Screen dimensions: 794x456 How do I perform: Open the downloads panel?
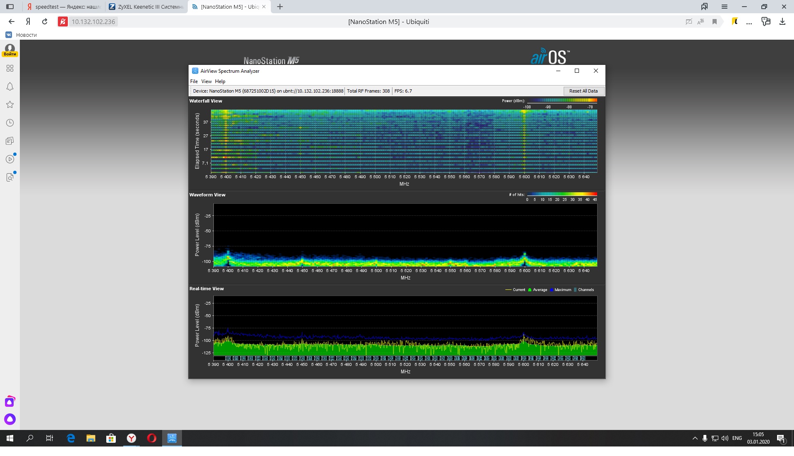coord(782,21)
